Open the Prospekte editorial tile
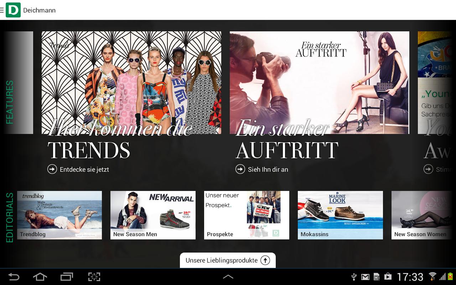The width and height of the screenshot is (456, 285). (247, 215)
